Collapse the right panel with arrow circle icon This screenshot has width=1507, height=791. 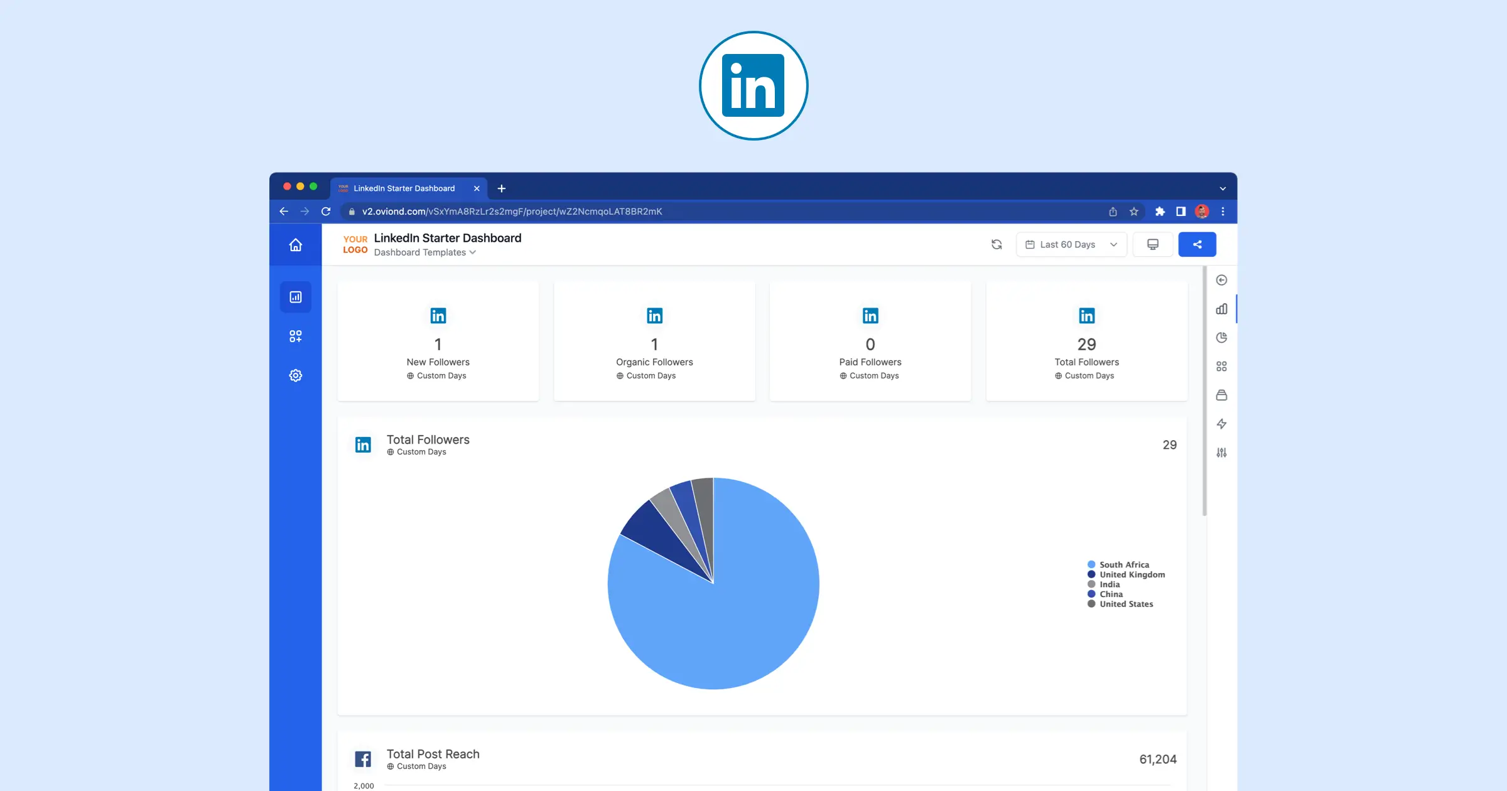[1221, 280]
